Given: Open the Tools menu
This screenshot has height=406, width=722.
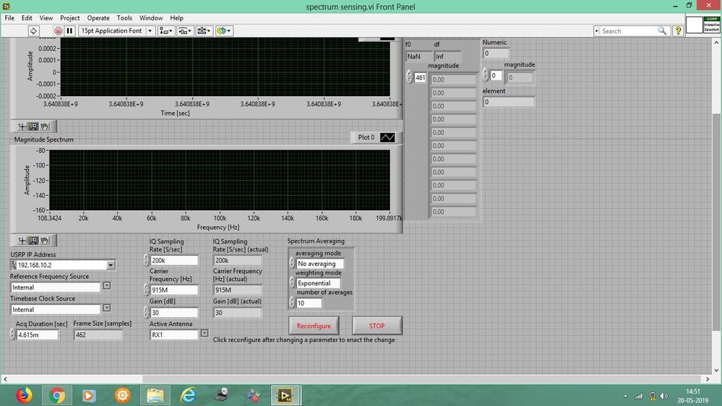Looking at the screenshot, I should click(124, 17).
